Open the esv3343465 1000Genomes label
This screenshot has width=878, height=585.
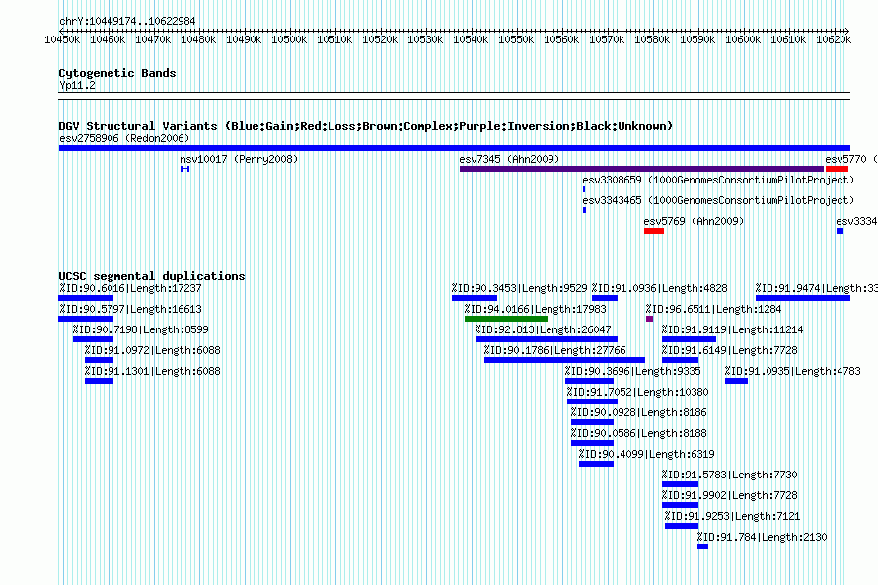(718, 200)
